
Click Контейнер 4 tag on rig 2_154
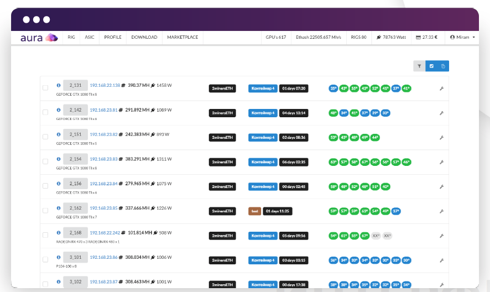[263, 162]
